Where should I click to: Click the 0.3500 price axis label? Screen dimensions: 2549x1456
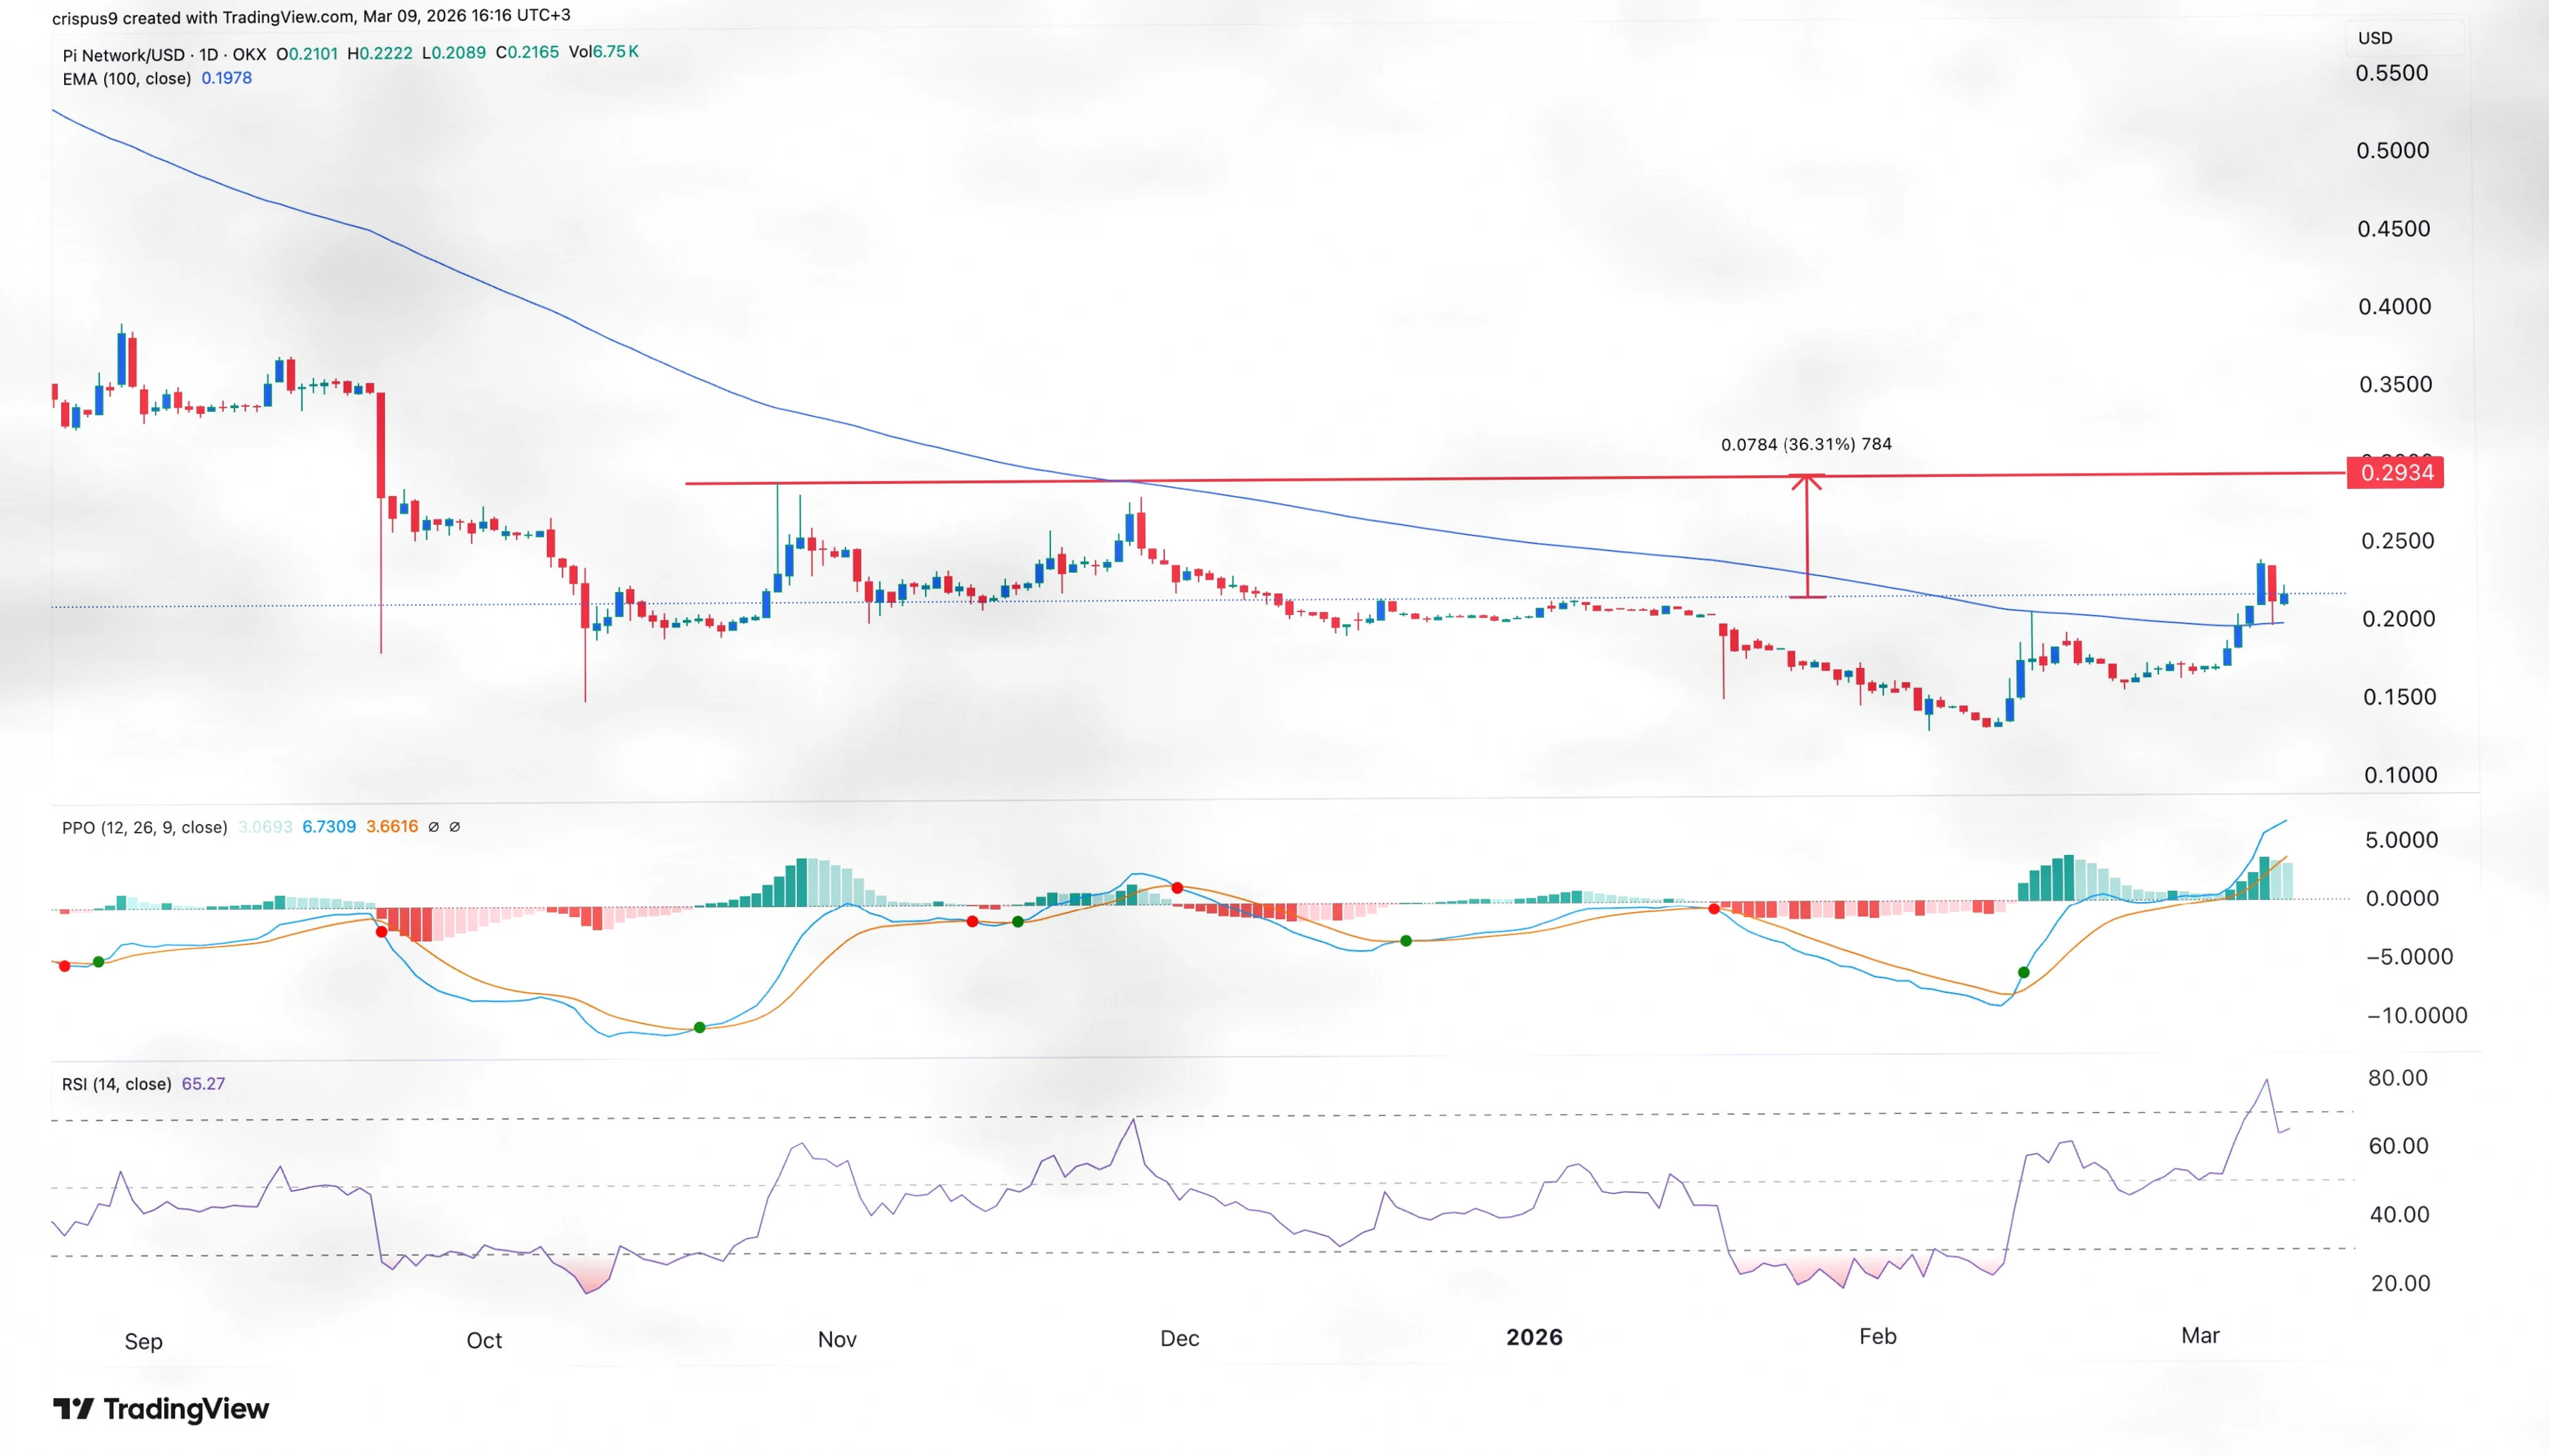[2396, 385]
